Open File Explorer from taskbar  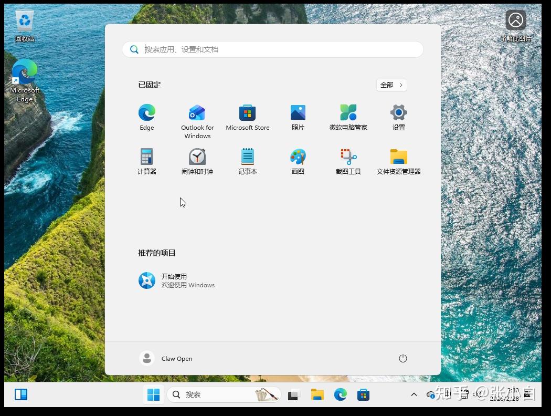click(x=317, y=394)
